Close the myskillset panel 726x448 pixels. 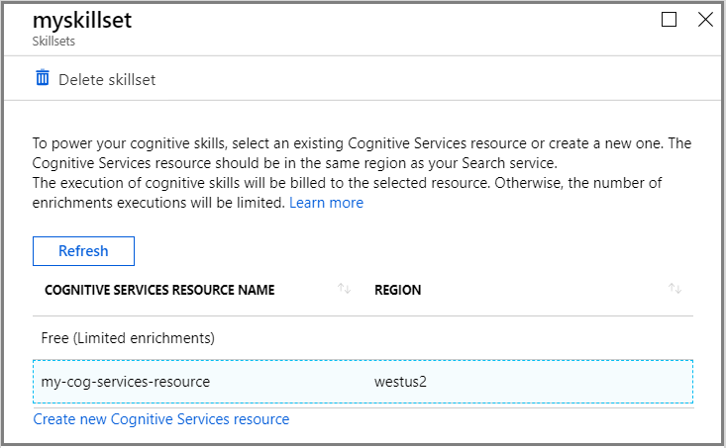[705, 19]
